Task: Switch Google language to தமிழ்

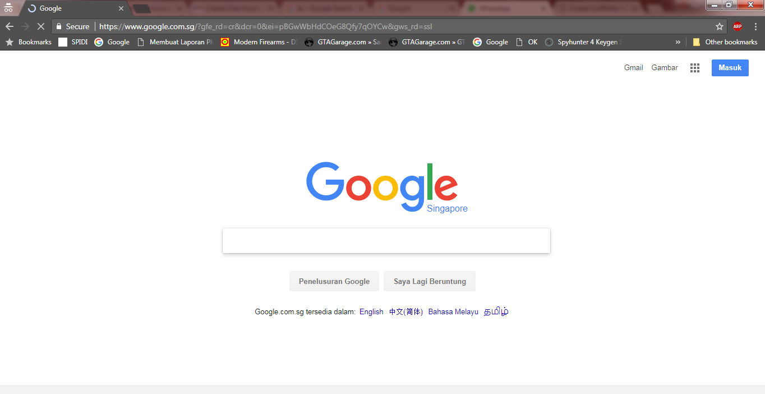Action: [x=496, y=312]
